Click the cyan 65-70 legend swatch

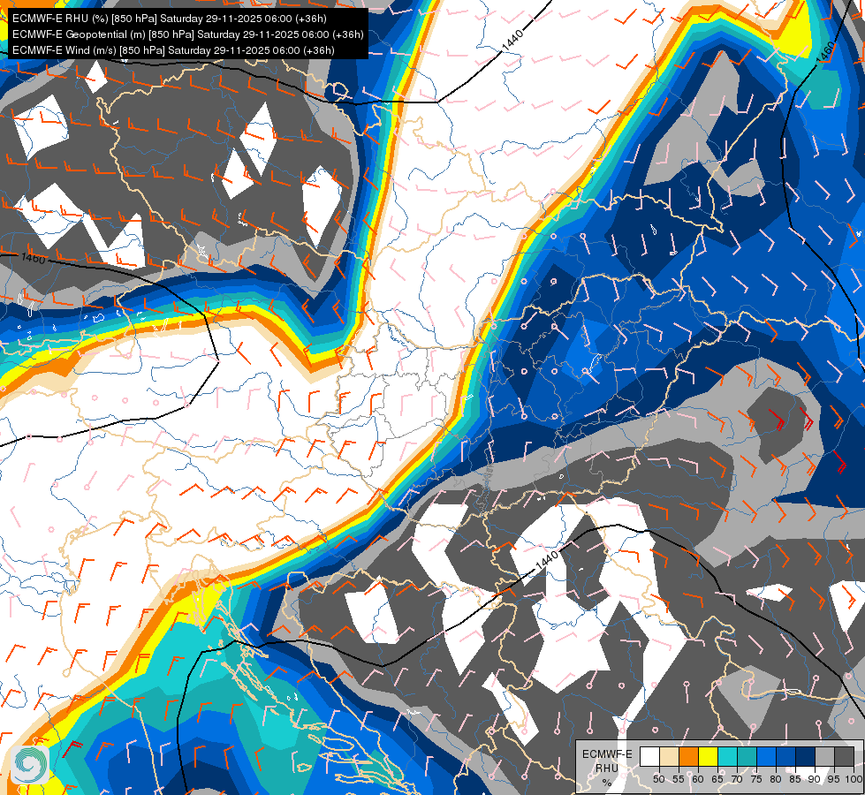click(x=728, y=756)
